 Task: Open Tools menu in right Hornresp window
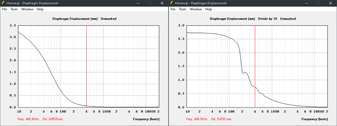[x=183, y=9]
